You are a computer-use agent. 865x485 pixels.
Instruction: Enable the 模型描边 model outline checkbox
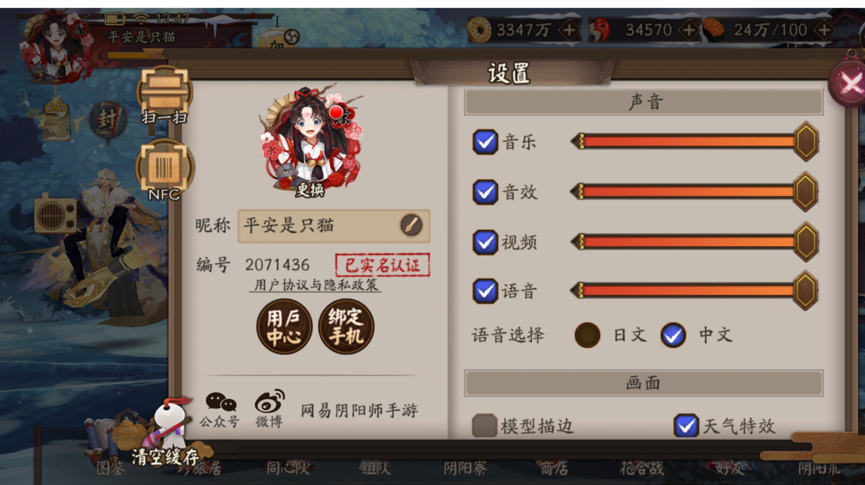coord(484,426)
